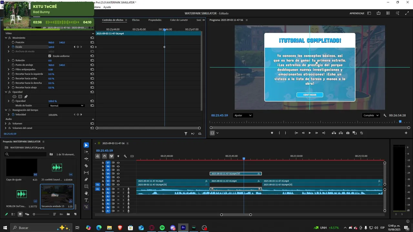Expand Rotación property

[9, 60]
